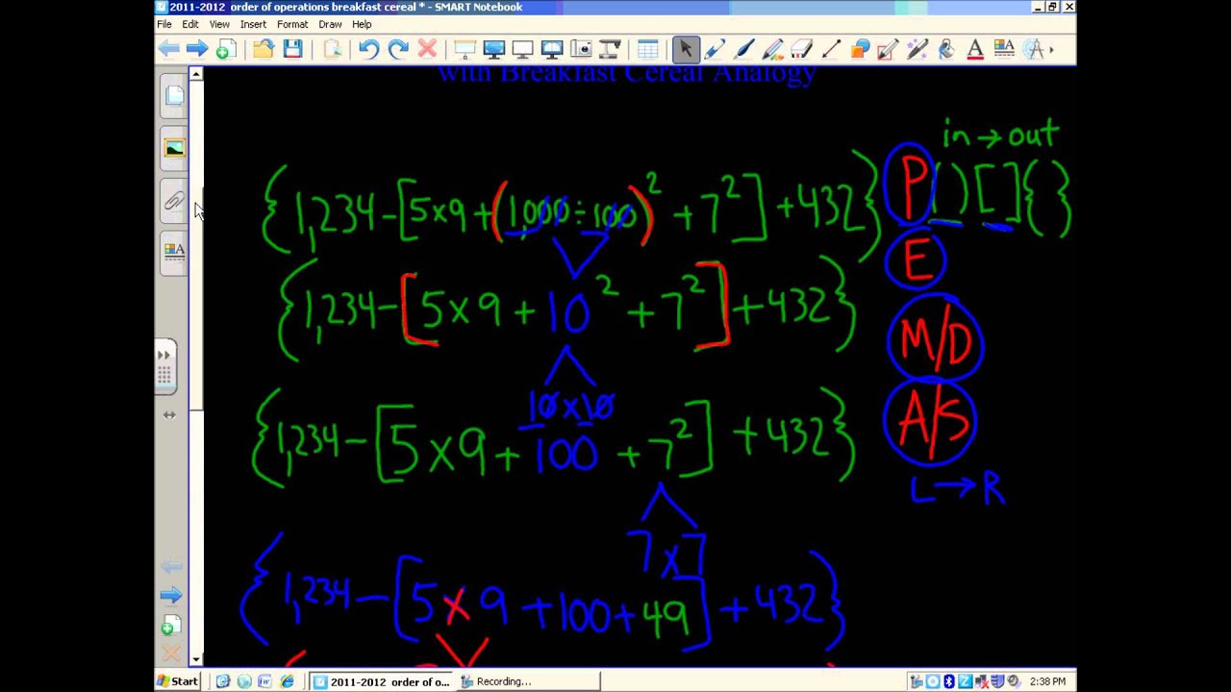Select the Shape Recognition Pen
The height and width of the screenshot is (692, 1231).
pos(888,49)
